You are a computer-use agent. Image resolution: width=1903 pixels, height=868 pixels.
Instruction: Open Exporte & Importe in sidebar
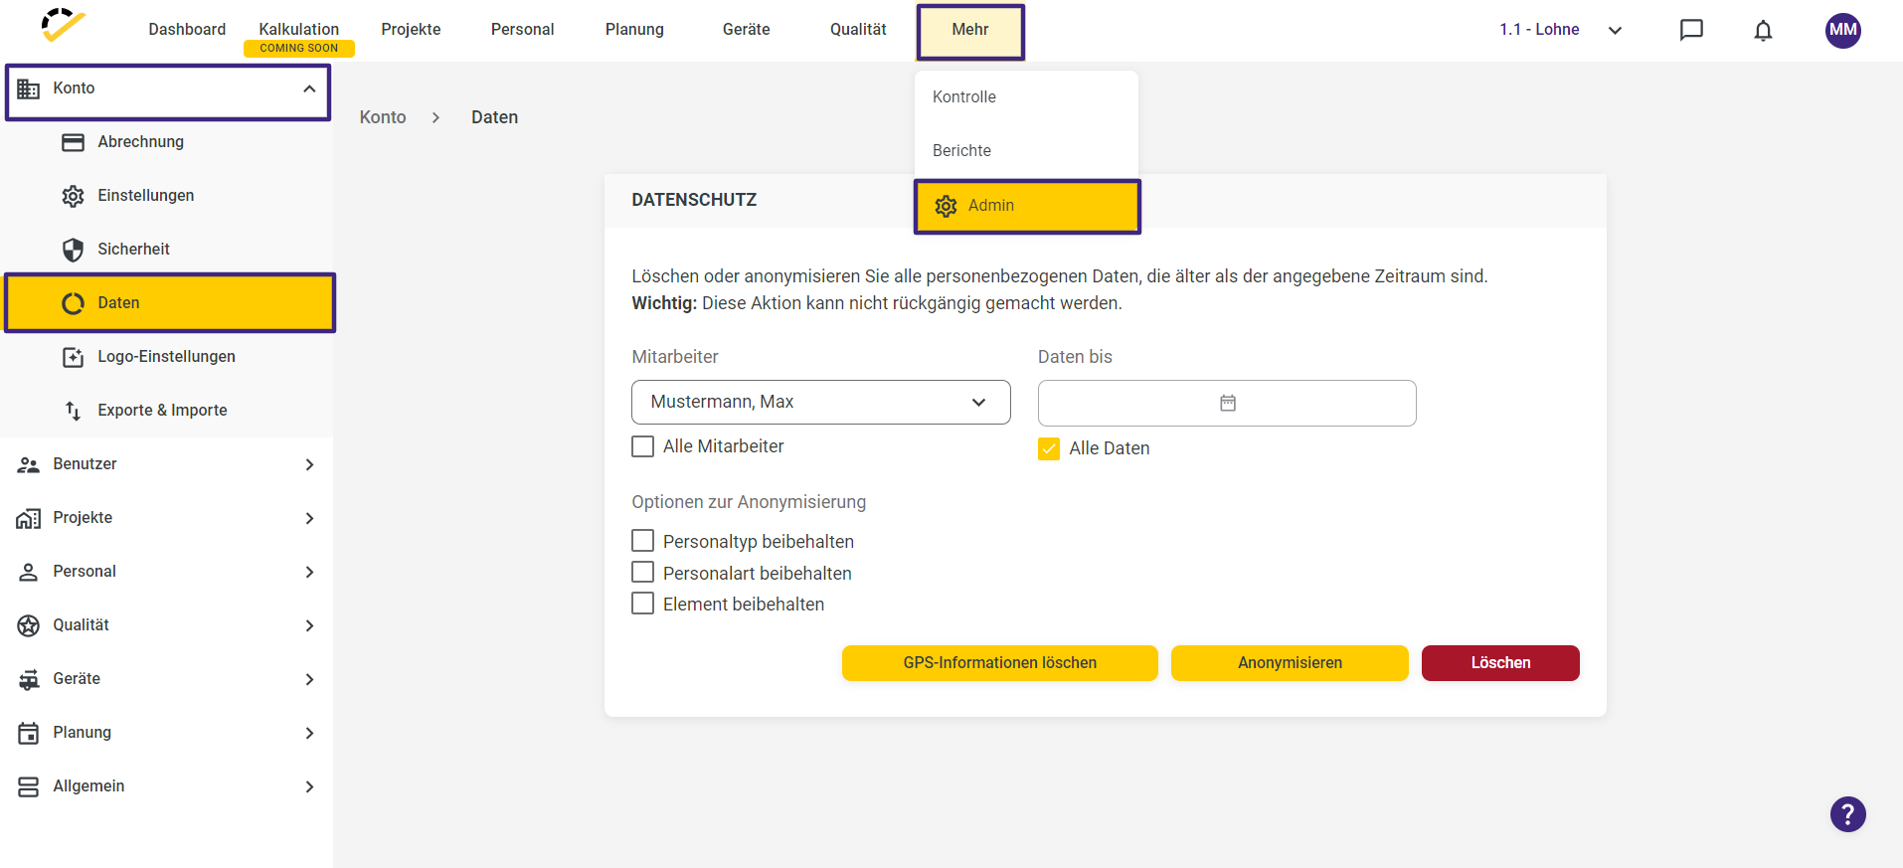point(167,411)
